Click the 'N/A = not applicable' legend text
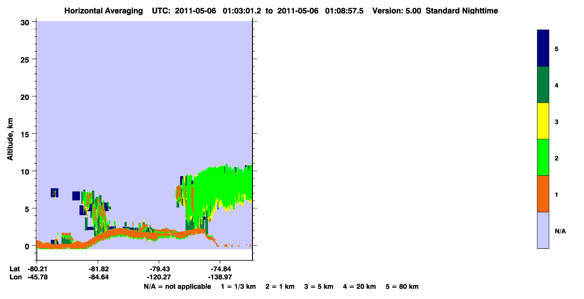 177,286
